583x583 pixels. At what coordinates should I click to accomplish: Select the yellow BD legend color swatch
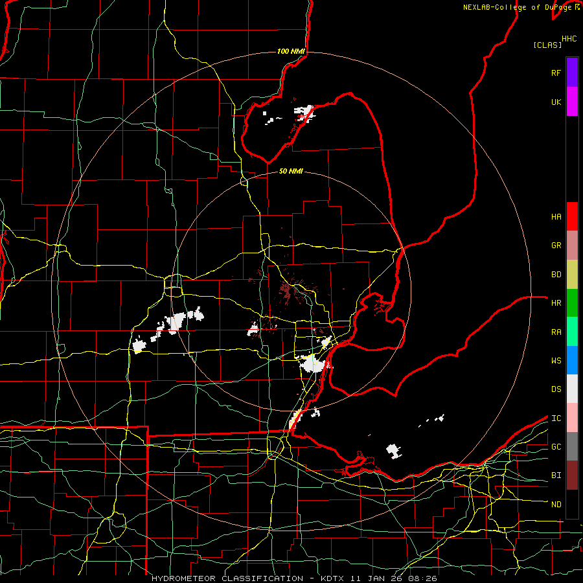(x=572, y=275)
